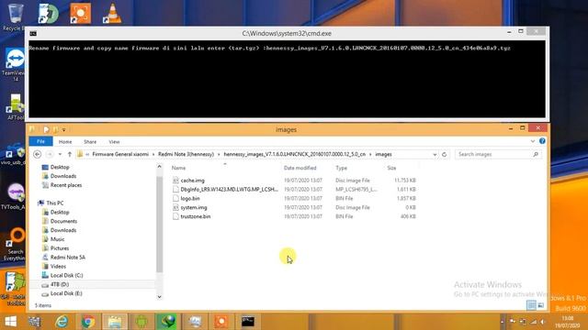Viewport: 588px width, 330px height.
Task: Select Documents in navigation pane
Action: click(x=63, y=221)
